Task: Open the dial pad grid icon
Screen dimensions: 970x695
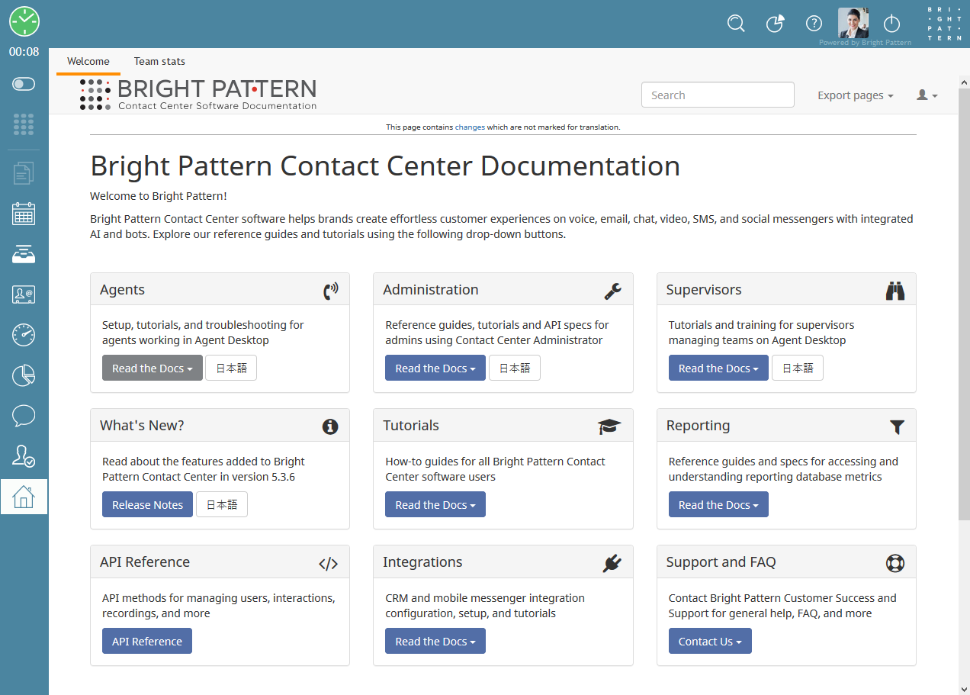Action: coord(24,124)
